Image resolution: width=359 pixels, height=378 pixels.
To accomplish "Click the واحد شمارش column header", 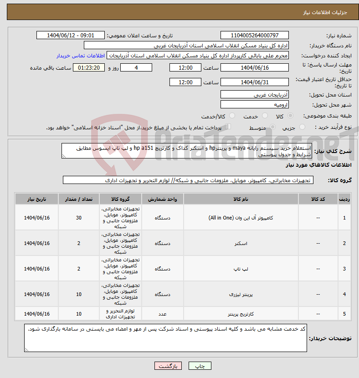I will (163, 199).
